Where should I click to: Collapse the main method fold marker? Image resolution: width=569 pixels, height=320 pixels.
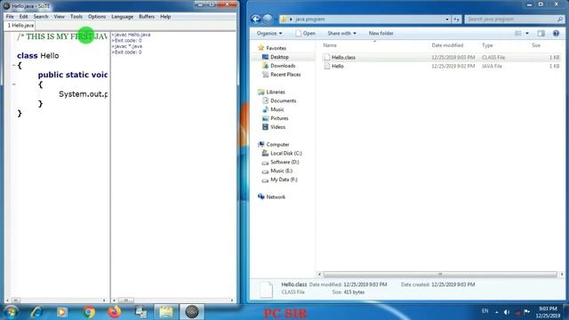click(x=14, y=84)
